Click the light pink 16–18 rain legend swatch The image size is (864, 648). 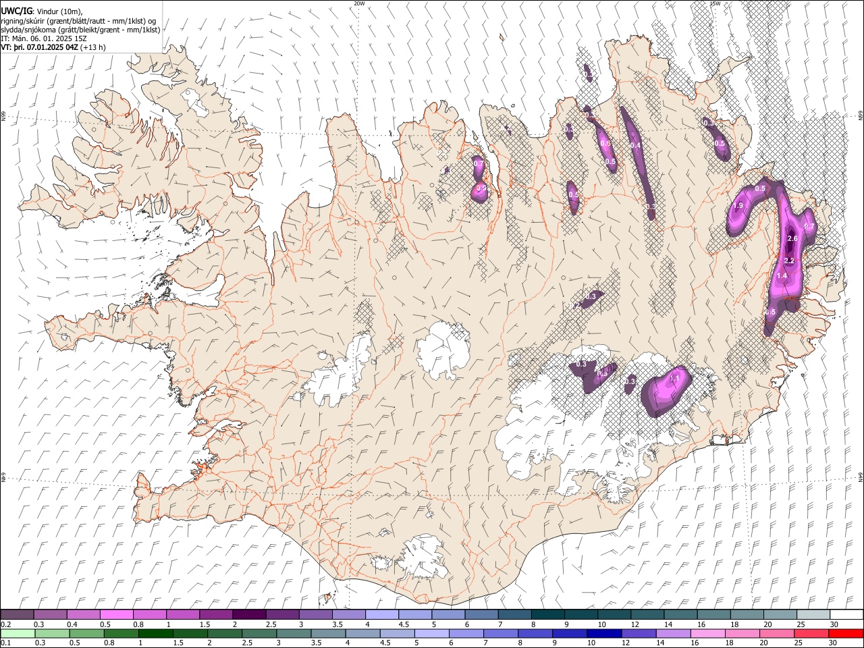(707, 634)
